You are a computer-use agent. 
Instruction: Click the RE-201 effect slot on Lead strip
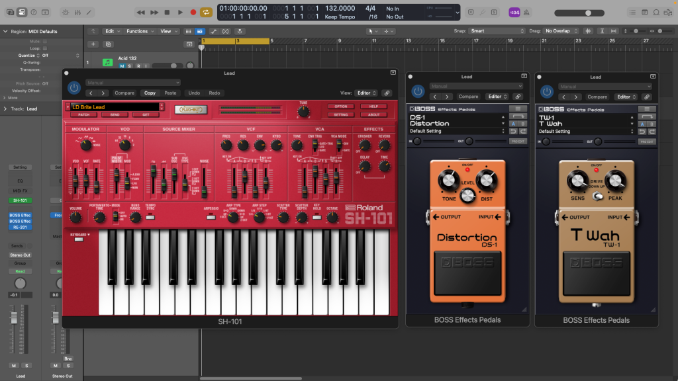[x=20, y=228]
